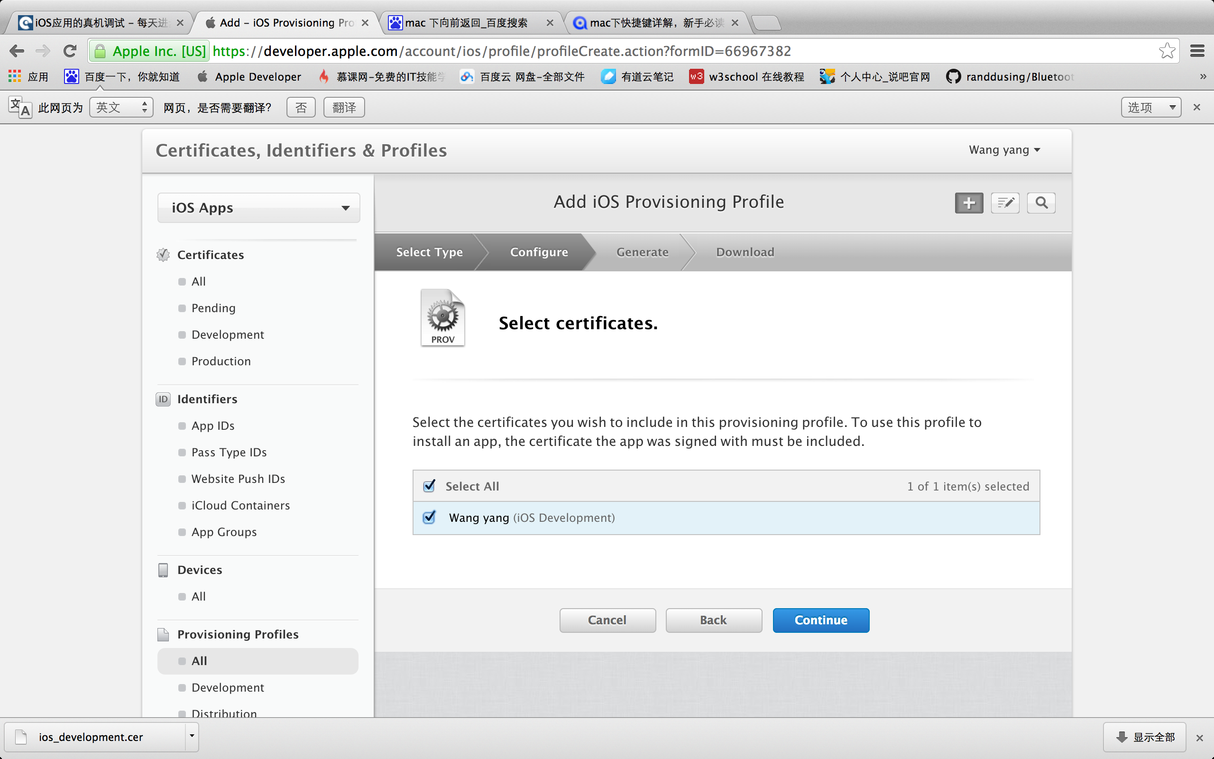The image size is (1214, 759).
Task: Open the 选项 options dropdown
Action: coord(1151,107)
